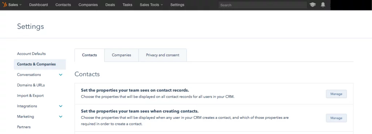The image size is (372, 134).
Task: Click 'Set the properties your team sees when creating contacts' text
Action: click(x=140, y=111)
